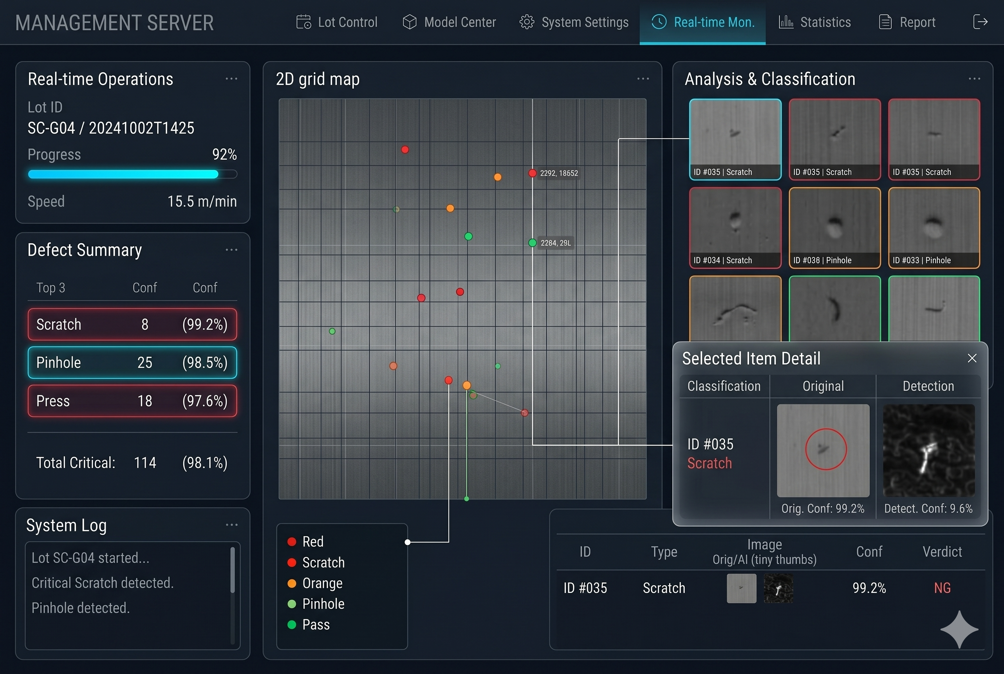
Task: Open the Defect Summary panel three-dot menu
Action: pyautogui.click(x=231, y=250)
